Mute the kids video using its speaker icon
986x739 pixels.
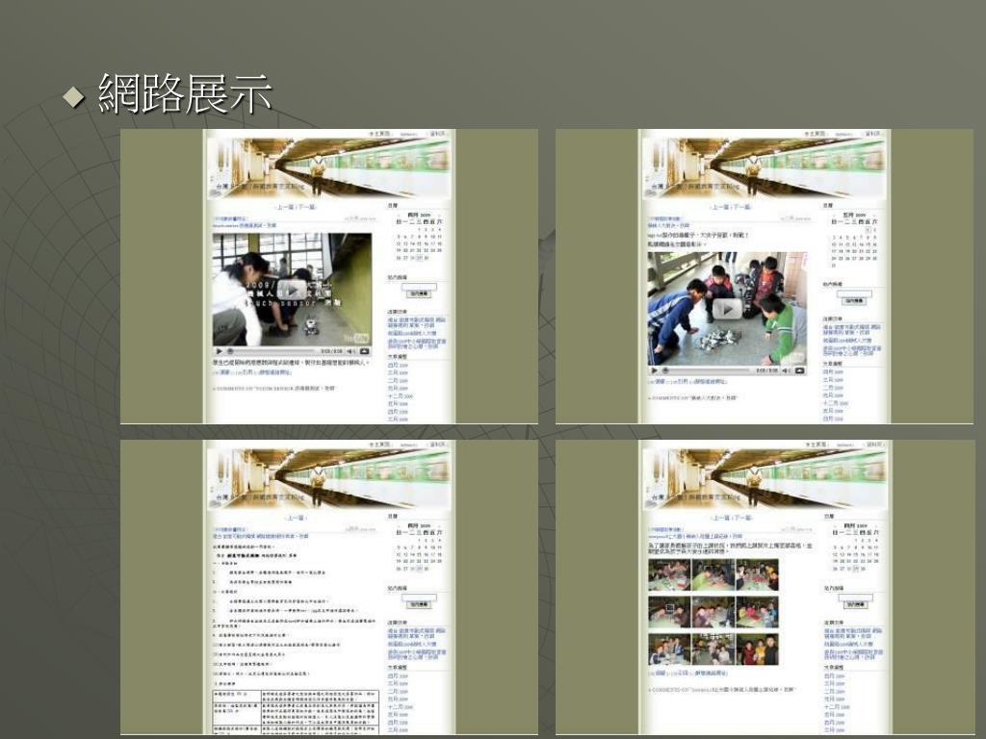coord(788,370)
